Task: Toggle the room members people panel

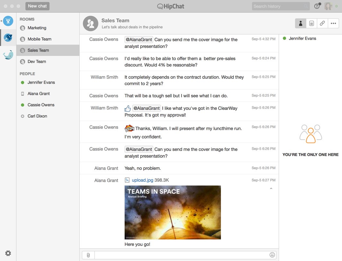Action: tap(301, 23)
